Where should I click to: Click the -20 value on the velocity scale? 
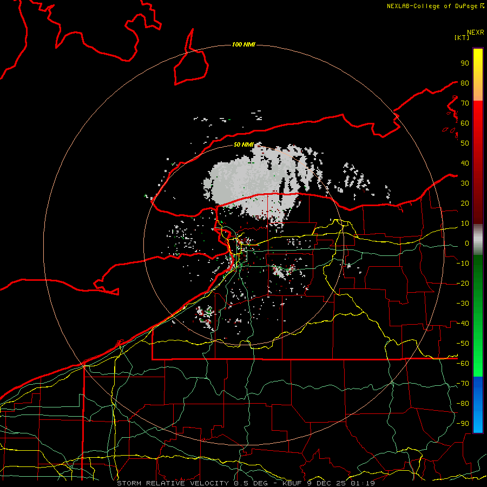tap(463, 283)
